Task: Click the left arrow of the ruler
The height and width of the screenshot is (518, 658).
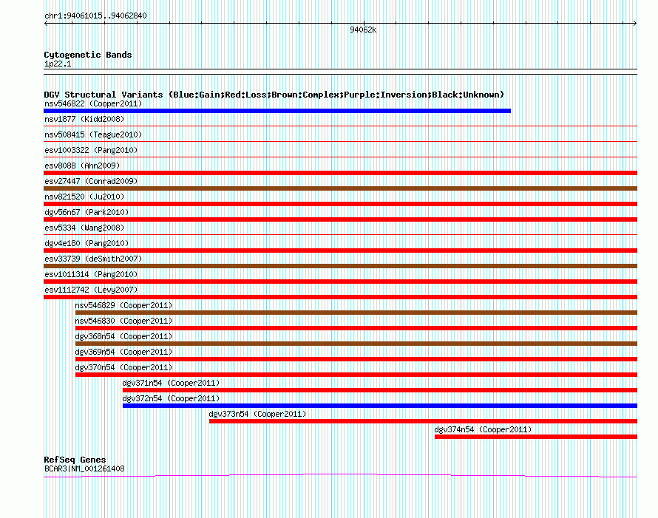Action: pyautogui.click(x=46, y=24)
